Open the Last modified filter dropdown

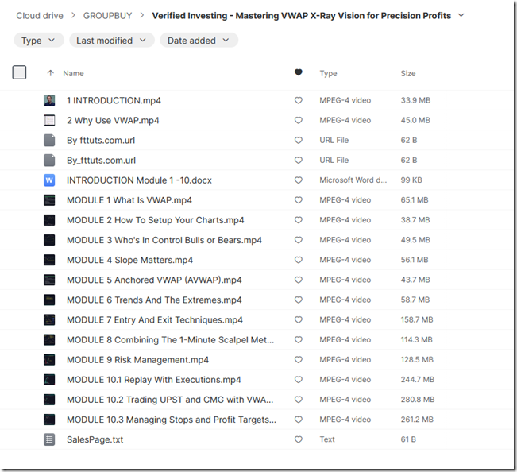point(112,41)
